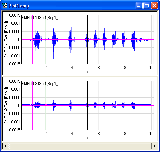The image size is (160, 152).
Task: Click the Ch1 vertical axis title
Action: click(x=6, y=39)
